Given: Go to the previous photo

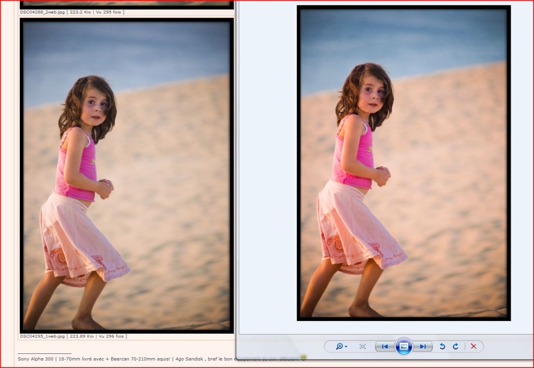Looking at the screenshot, I should coord(384,347).
